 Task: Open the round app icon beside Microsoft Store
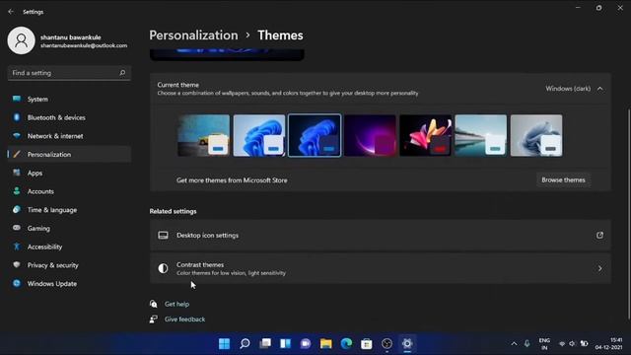tap(386, 343)
